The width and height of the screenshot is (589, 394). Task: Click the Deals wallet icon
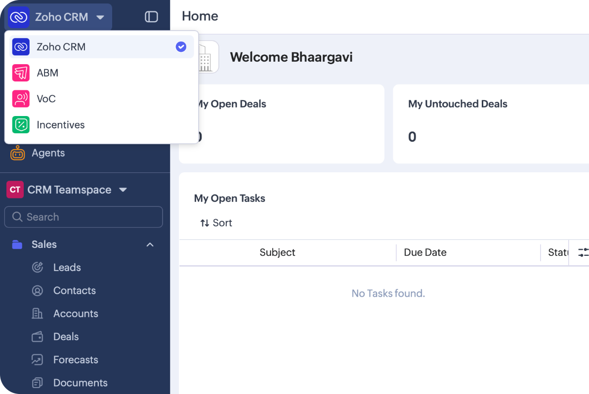click(37, 337)
